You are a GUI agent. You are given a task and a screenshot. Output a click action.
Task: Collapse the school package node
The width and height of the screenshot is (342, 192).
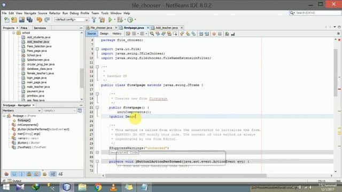[13, 33]
